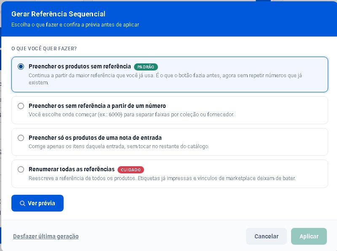
Task: Click the description about Etiquetas já impressas
Action: click(x=162, y=178)
